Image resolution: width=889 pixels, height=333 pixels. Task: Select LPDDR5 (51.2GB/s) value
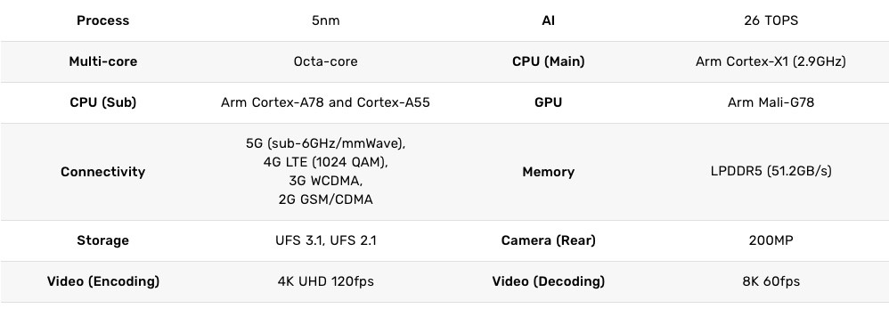(771, 171)
